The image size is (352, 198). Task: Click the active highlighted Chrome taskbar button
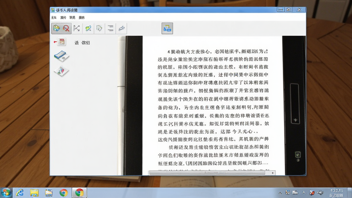point(79,192)
